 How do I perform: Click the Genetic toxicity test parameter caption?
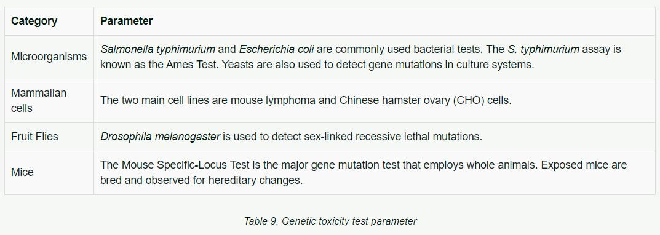(349, 221)
